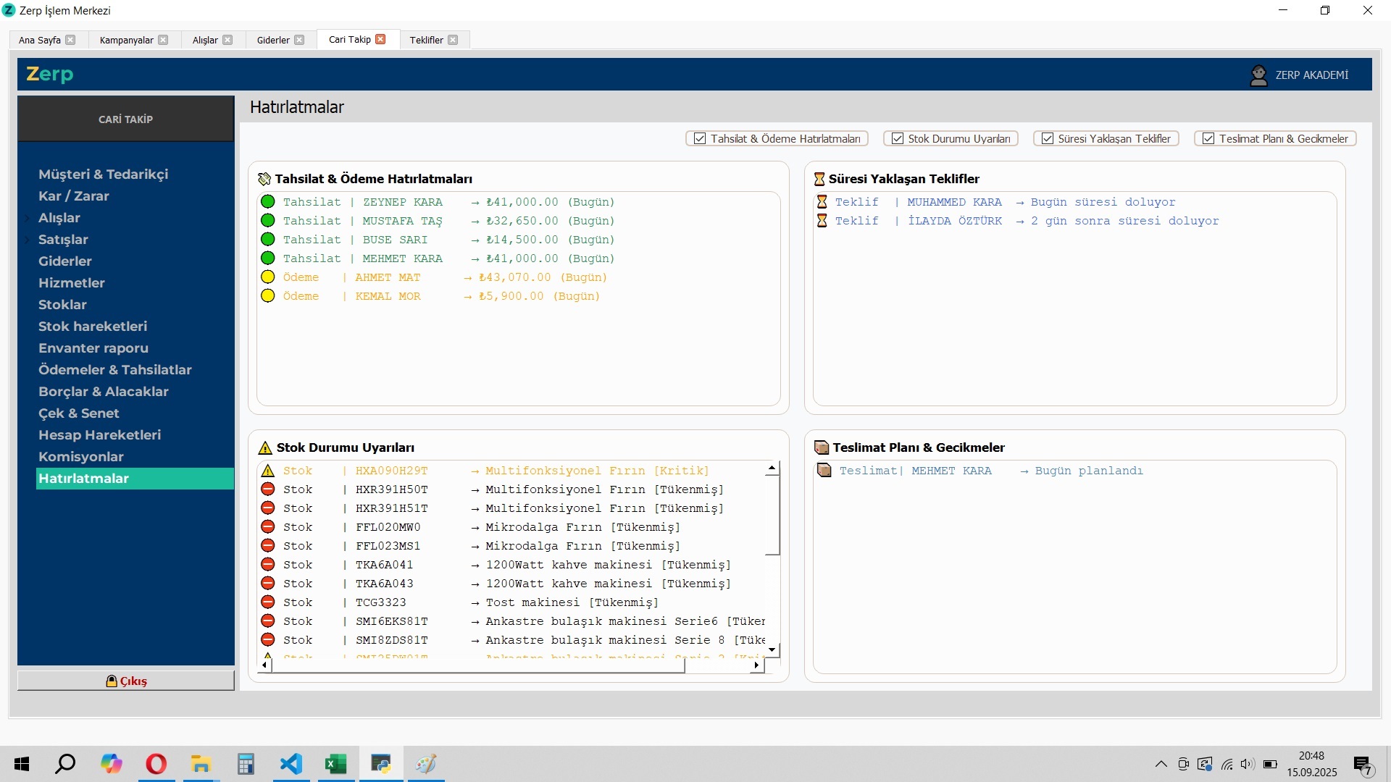This screenshot has width=1391, height=782.
Task: Click red out-of-stock icon for TCG3323
Action: point(268,602)
